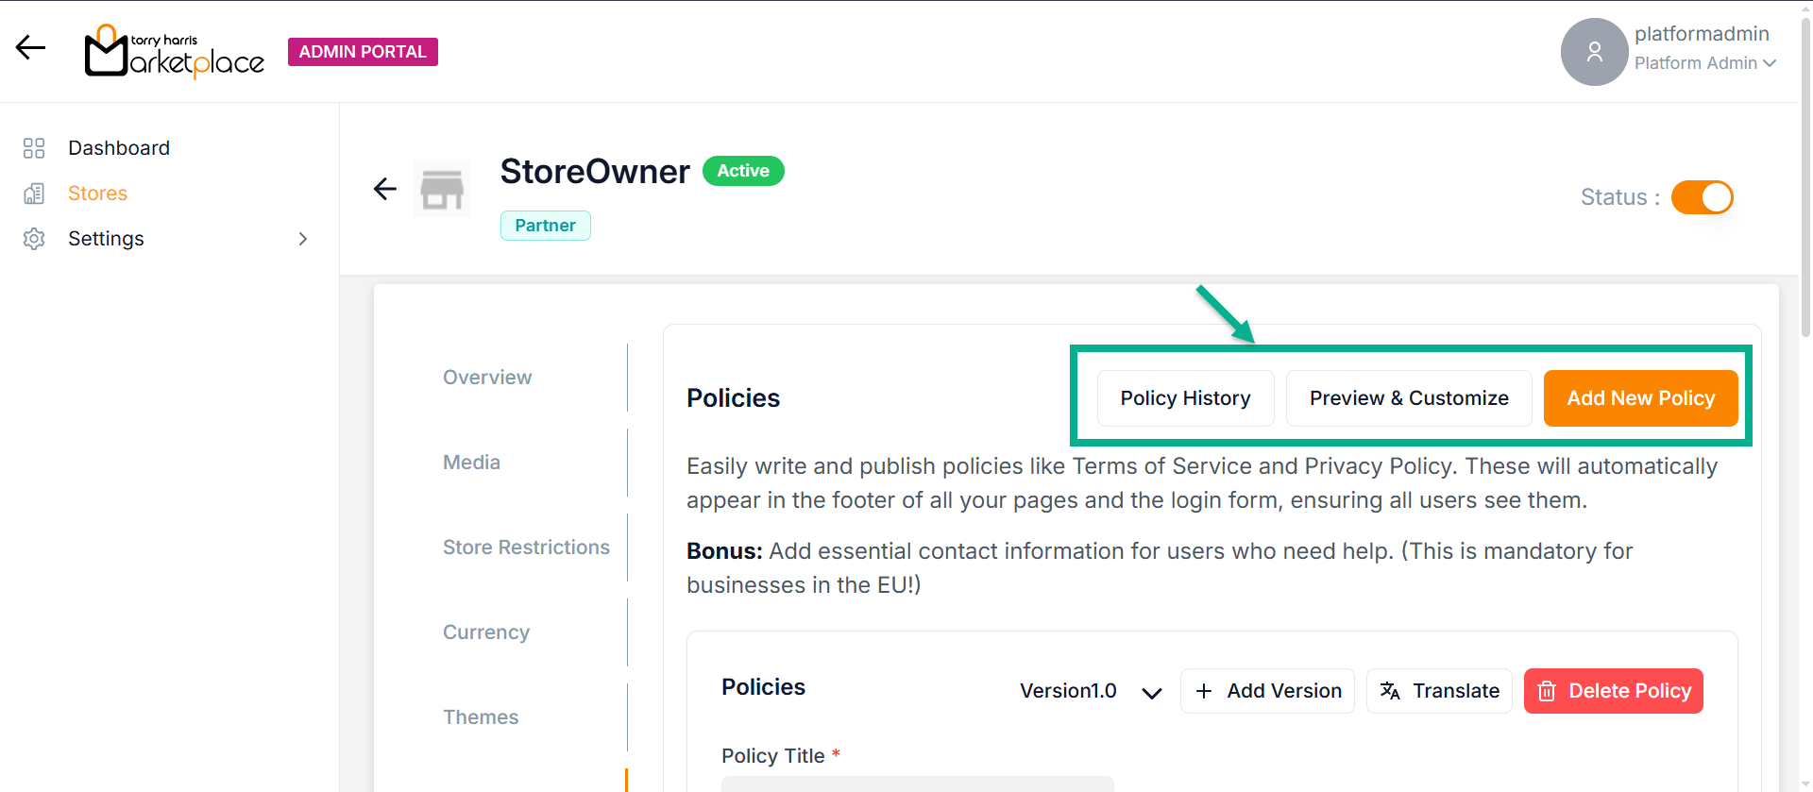Click the Torry Harris Marketplace logo
The height and width of the screenshot is (792, 1813).
coord(175,52)
